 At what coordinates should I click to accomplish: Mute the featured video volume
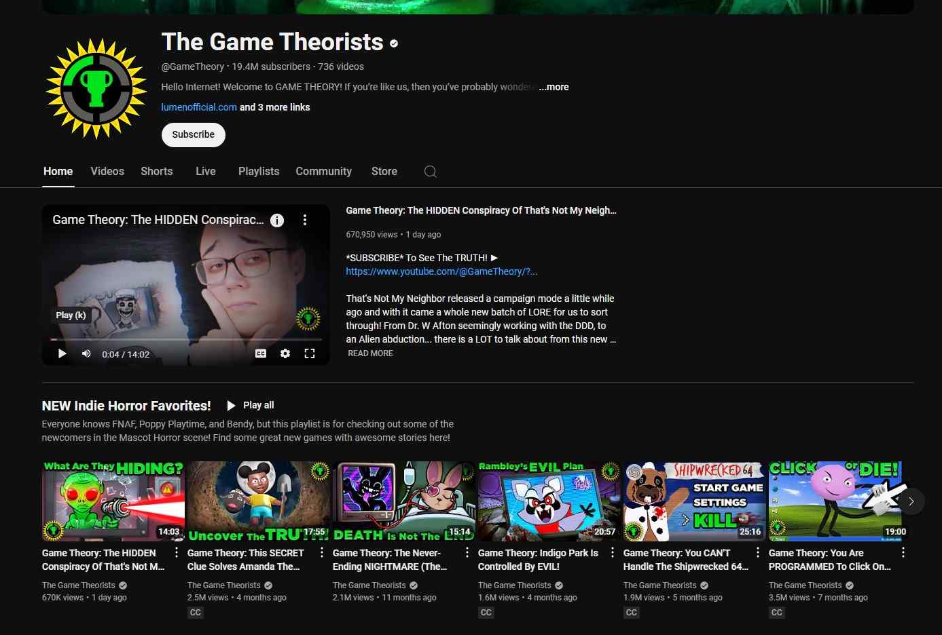tap(86, 353)
